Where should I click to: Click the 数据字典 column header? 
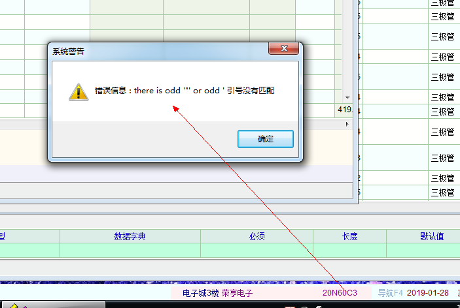[130, 236]
